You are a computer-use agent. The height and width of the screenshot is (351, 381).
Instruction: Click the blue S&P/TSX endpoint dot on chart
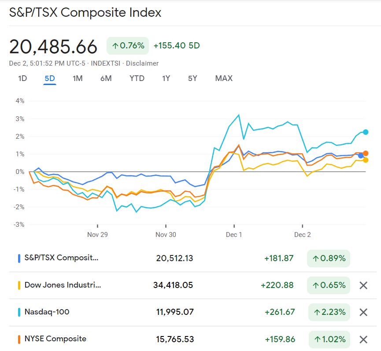(x=361, y=155)
